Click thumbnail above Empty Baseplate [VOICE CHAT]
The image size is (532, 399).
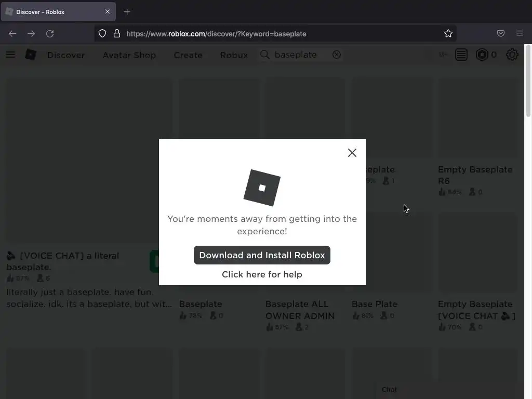(x=478, y=252)
